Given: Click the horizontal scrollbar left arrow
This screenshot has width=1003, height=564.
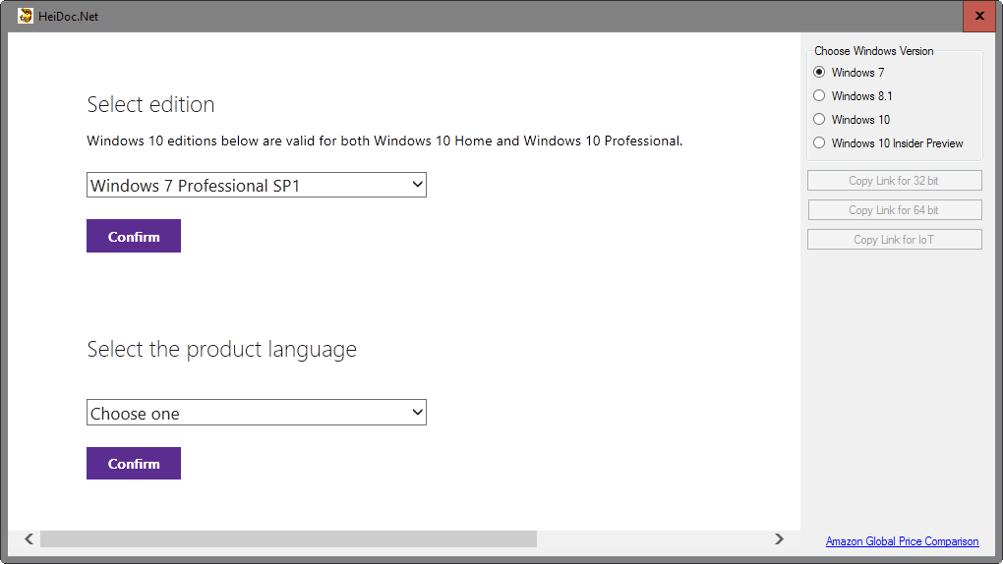Looking at the screenshot, I should click(x=29, y=539).
